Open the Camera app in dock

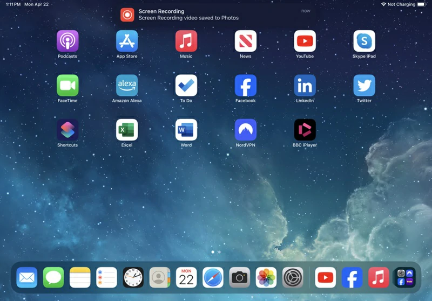point(239,277)
